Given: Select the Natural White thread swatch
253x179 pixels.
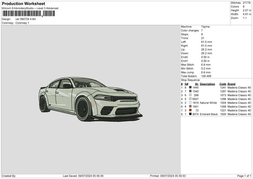Looking at the screenshot, I should point(190,103).
